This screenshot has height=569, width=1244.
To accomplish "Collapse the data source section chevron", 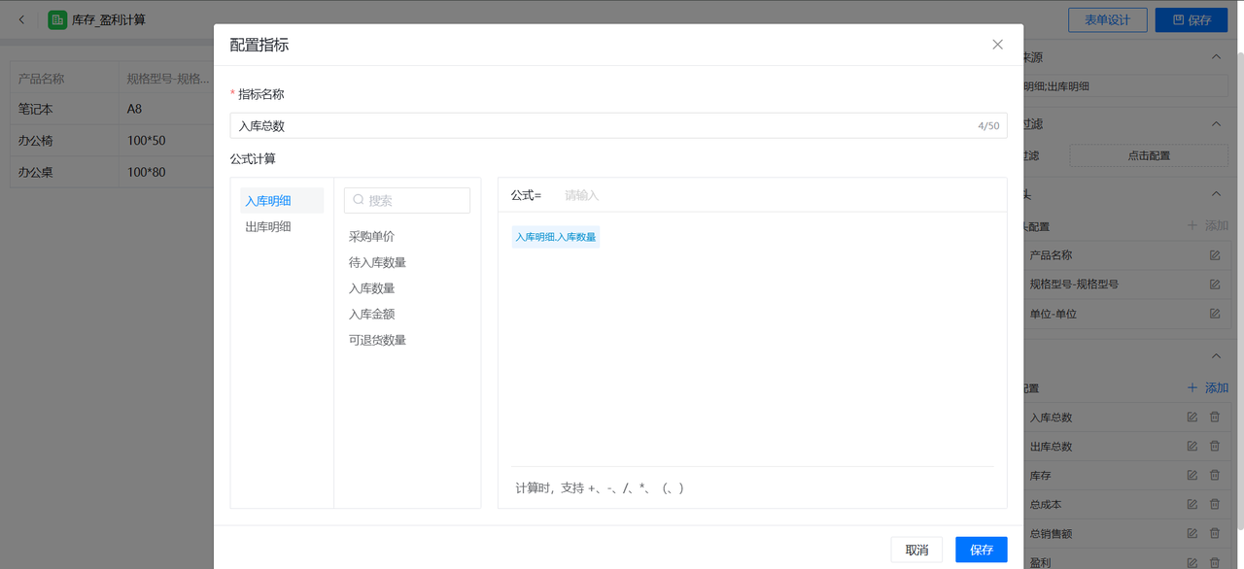I will pos(1216,57).
